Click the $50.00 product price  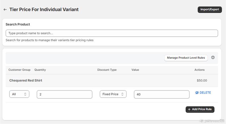[x=202, y=81]
